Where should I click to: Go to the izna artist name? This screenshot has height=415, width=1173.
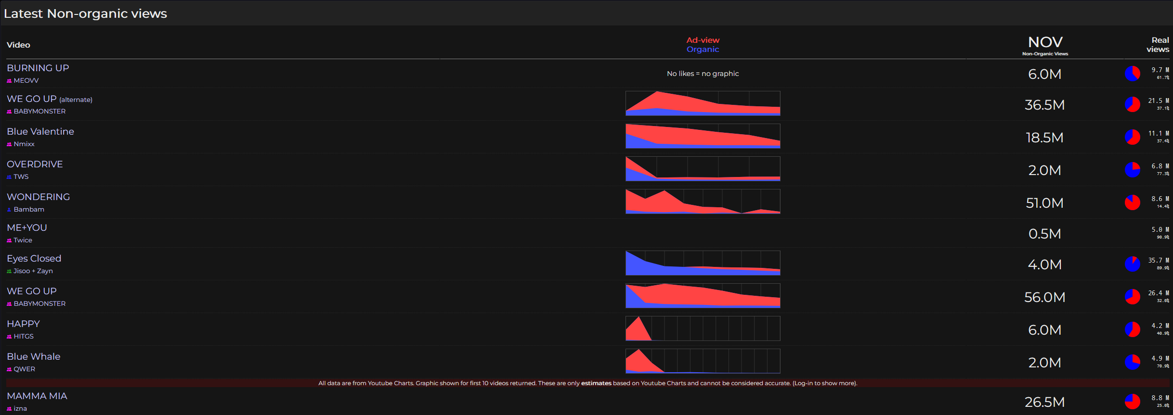(x=20, y=409)
